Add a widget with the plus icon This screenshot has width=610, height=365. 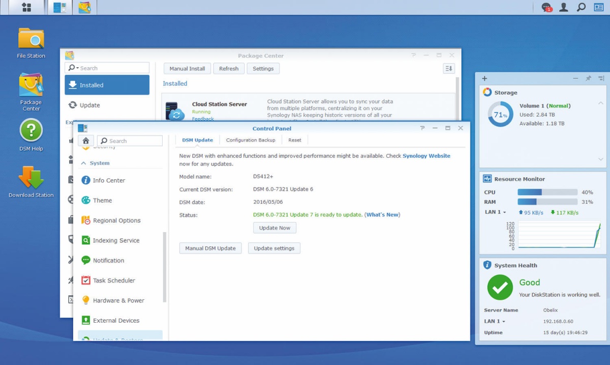click(x=484, y=78)
